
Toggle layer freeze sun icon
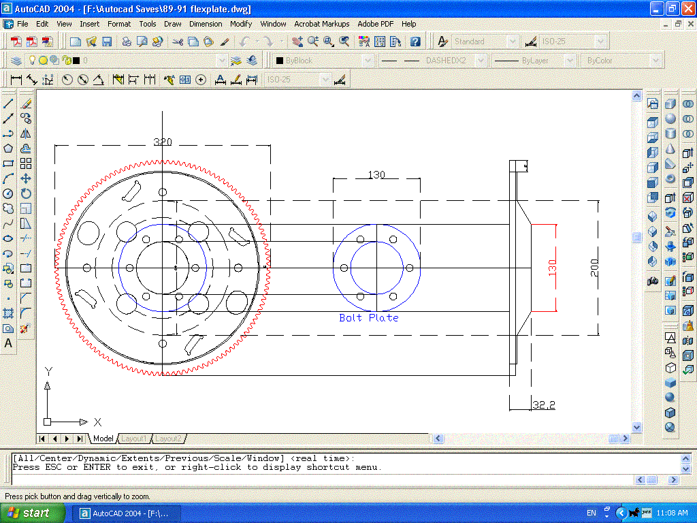tap(43, 61)
